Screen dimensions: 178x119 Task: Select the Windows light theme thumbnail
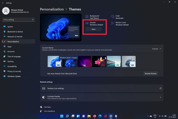[x=54, y=62]
